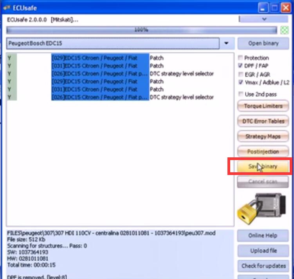The image size is (294, 279).
Task: Click the file path log line ending peu307.mod
Action: 111,233
